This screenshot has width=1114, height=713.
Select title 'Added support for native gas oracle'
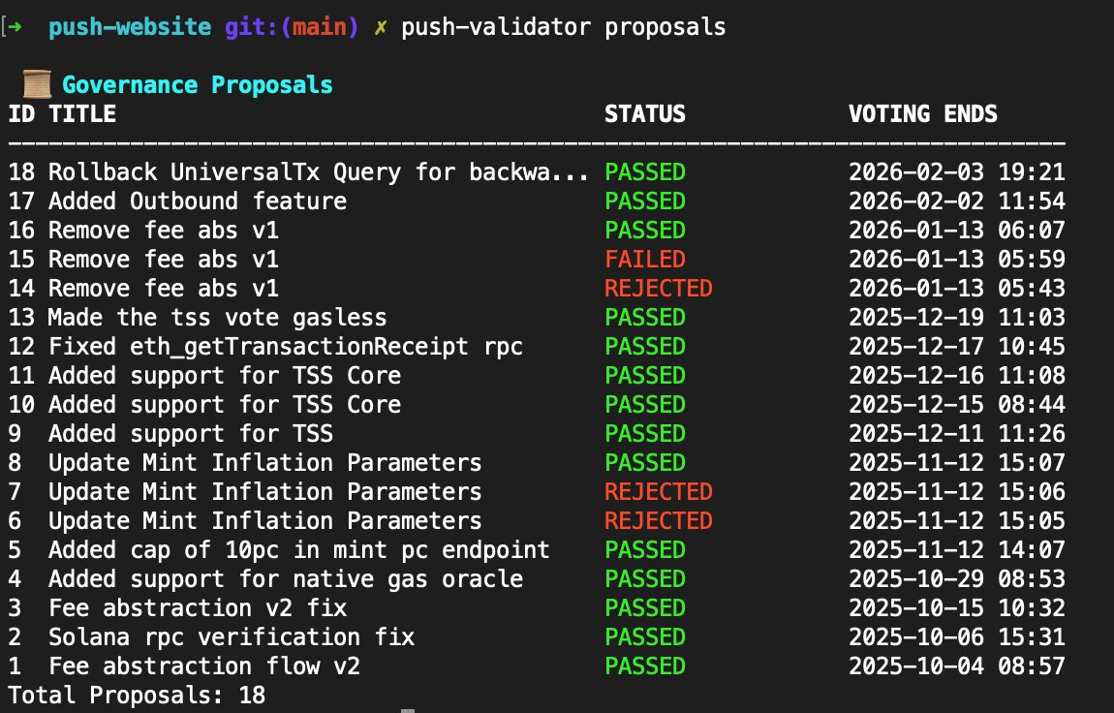pyautogui.click(x=286, y=579)
